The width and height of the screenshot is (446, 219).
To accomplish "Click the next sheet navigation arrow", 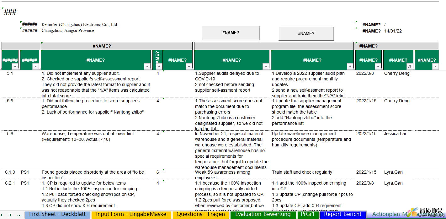I will click(10, 215).
